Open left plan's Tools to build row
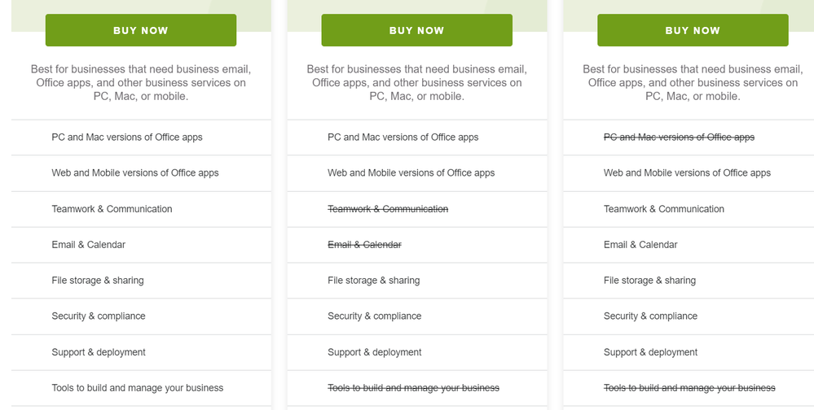 coord(138,388)
